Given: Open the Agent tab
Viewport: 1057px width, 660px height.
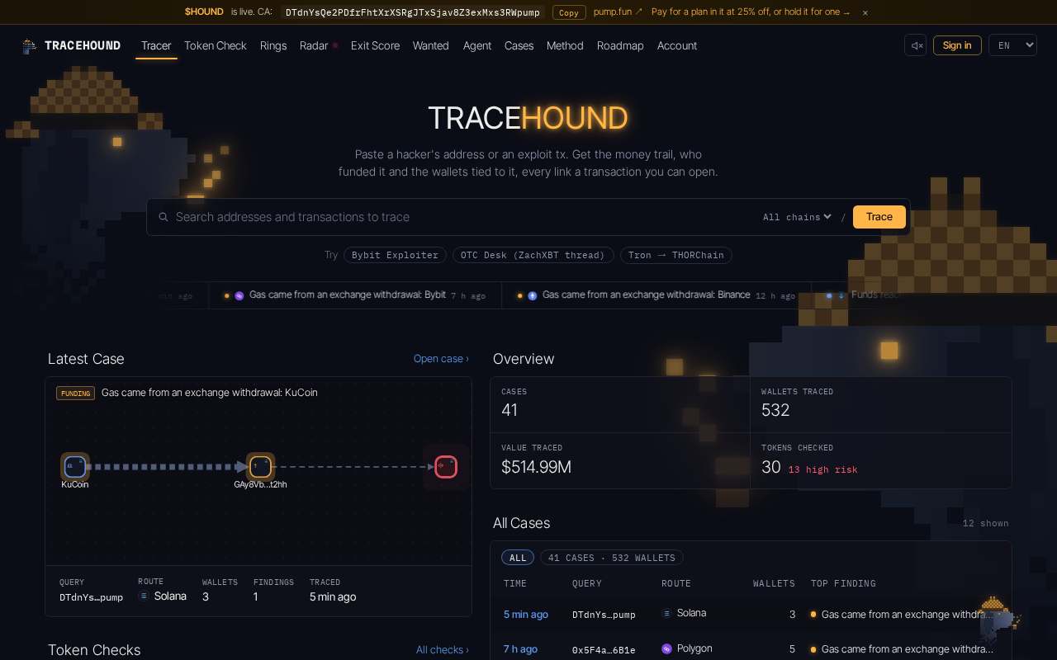Looking at the screenshot, I should click(x=477, y=45).
